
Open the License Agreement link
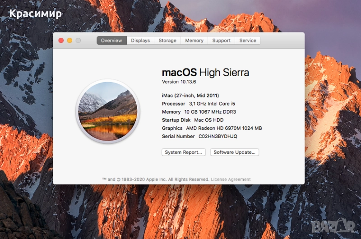(231, 179)
